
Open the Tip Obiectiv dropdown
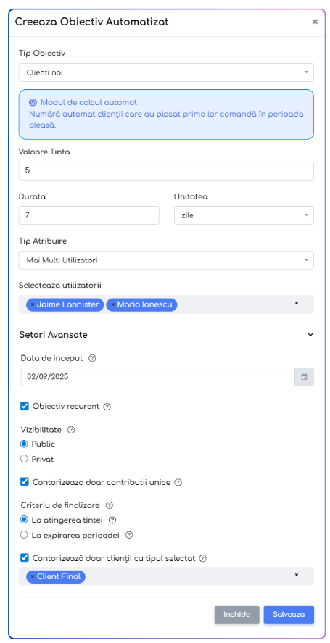coord(166,72)
